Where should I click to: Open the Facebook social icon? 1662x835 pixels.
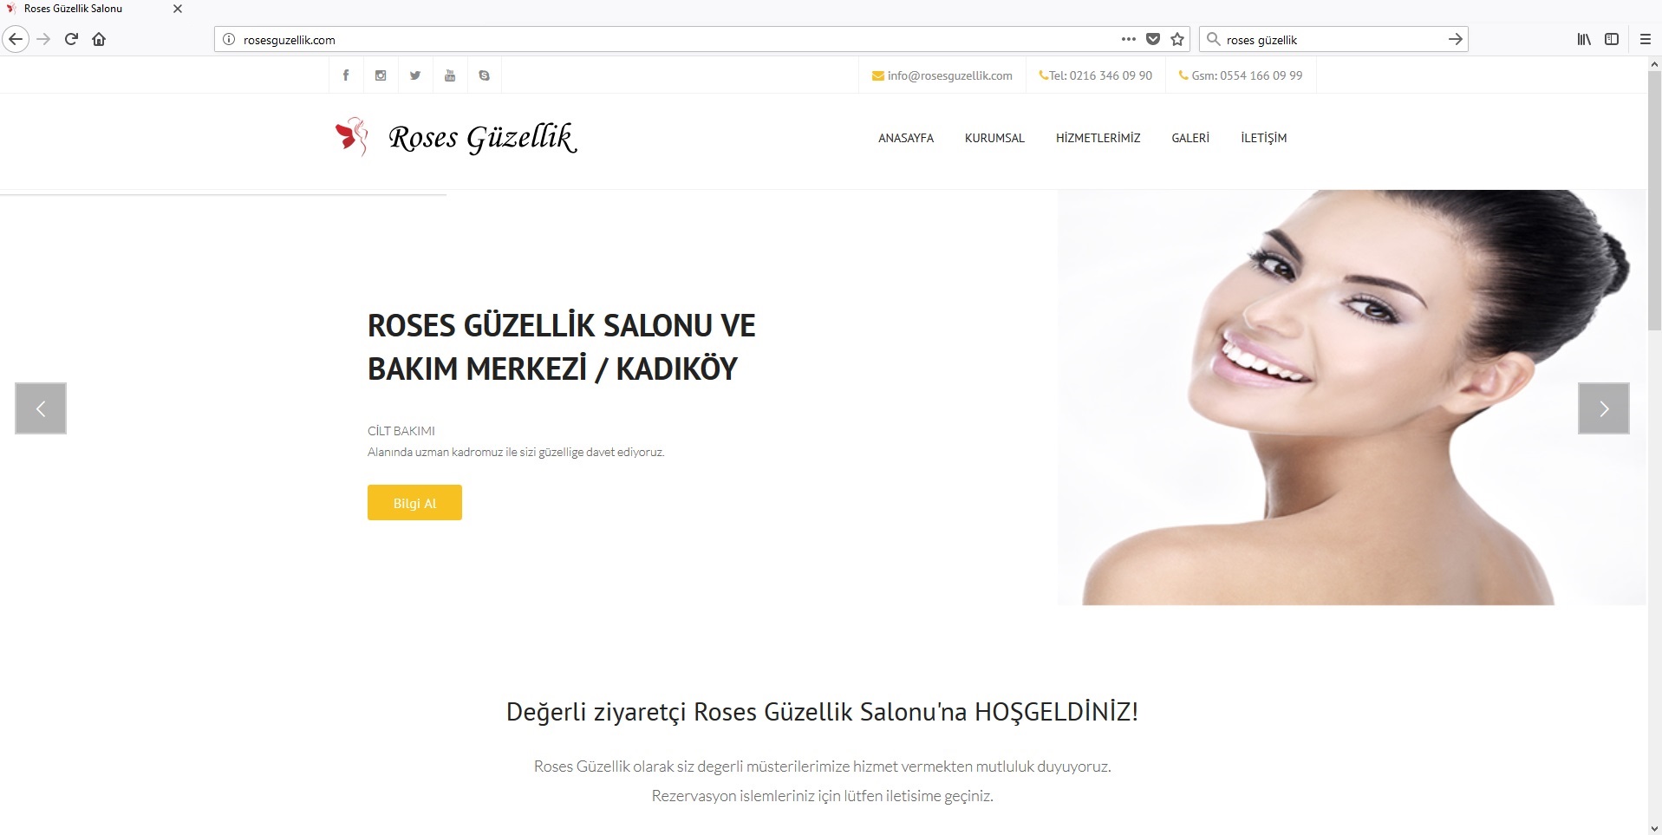coord(346,75)
